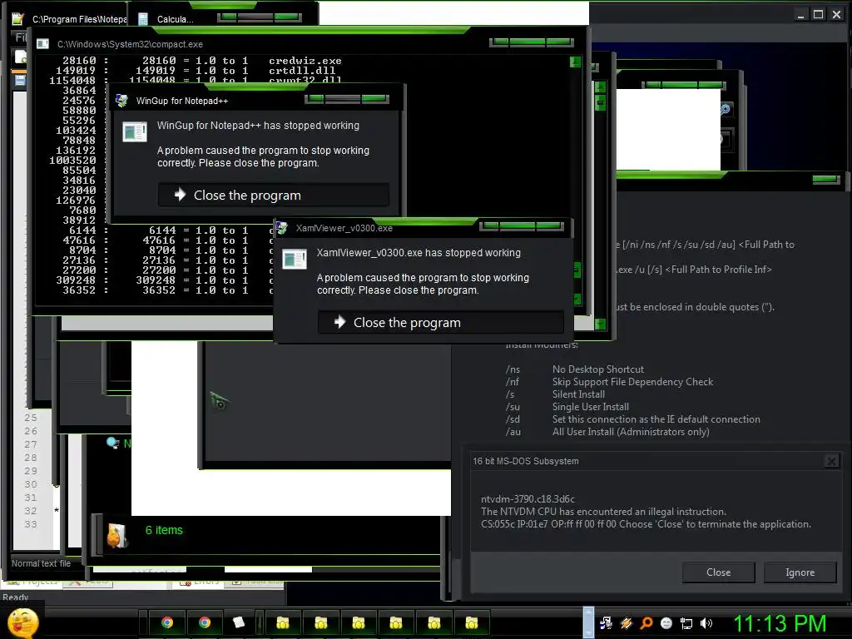
Task: Click the compact.exe console window icon
Action: click(x=43, y=44)
